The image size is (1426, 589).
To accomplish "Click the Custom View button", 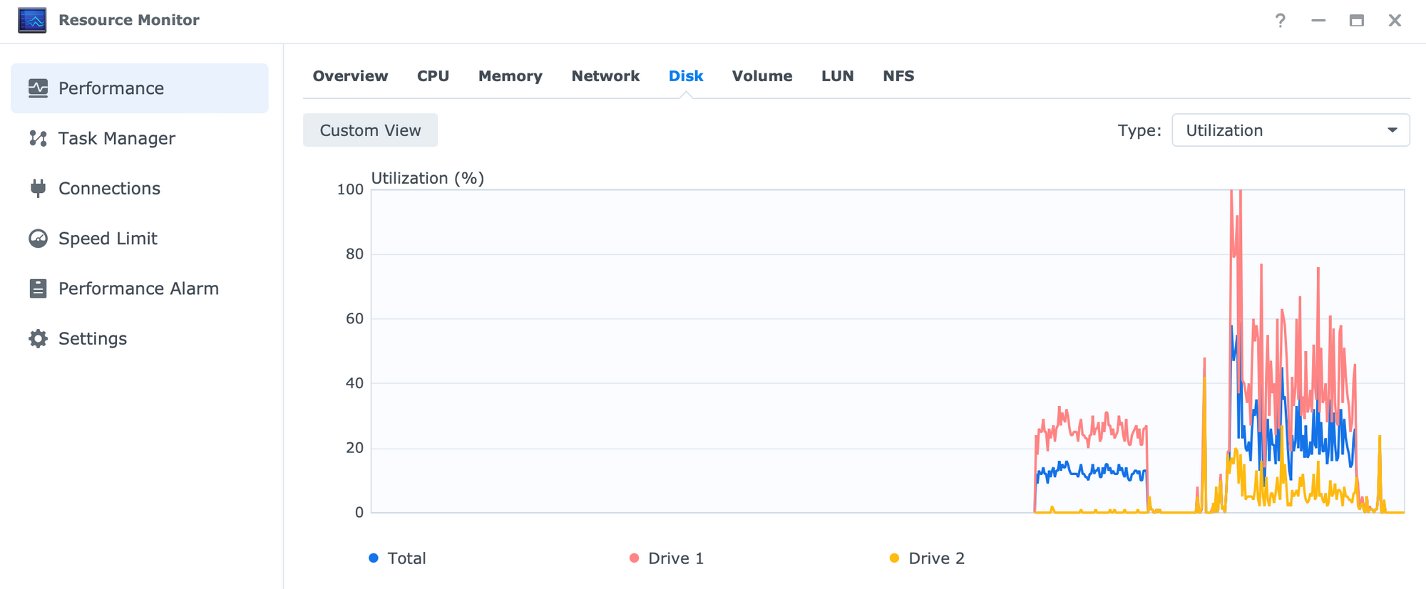I will tap(370, 130).
